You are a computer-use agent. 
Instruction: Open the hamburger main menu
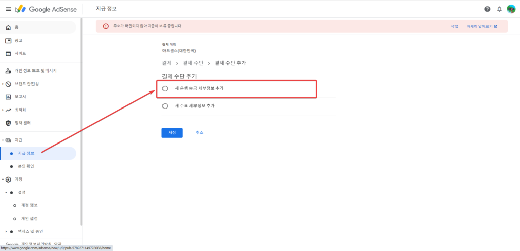(x=9, y=9)
